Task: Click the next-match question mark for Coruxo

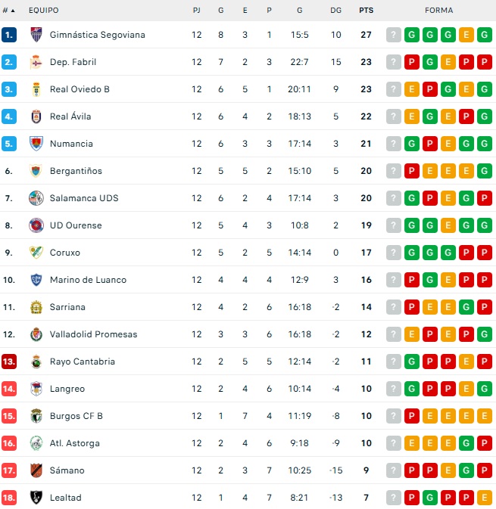Action: (x=393, y=253)
